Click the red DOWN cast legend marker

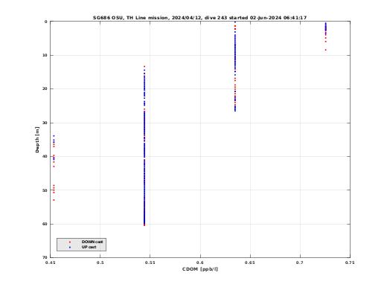70,242
